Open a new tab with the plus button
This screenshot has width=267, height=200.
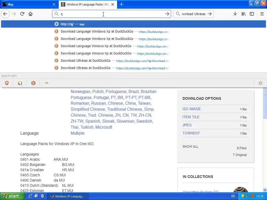point(122,4)
